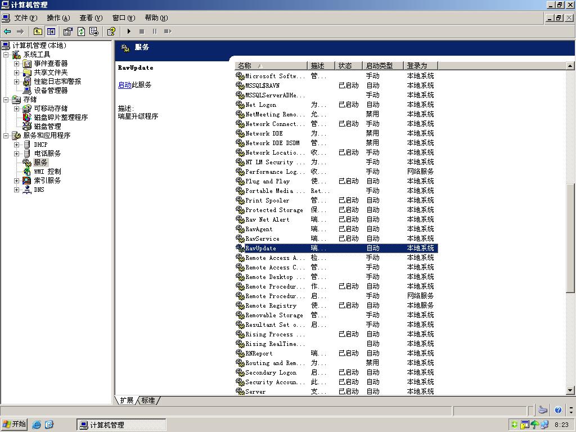Select the Remote Registry service row
Viewport: 576px width, 432px height.
(336, 305)
